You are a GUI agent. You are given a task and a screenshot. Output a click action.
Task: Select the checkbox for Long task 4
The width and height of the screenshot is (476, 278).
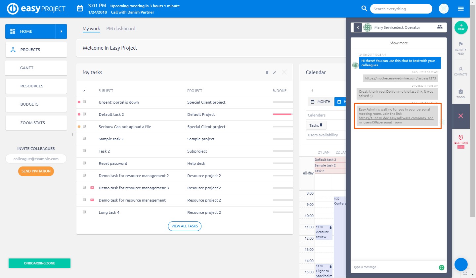pos(84,212)
